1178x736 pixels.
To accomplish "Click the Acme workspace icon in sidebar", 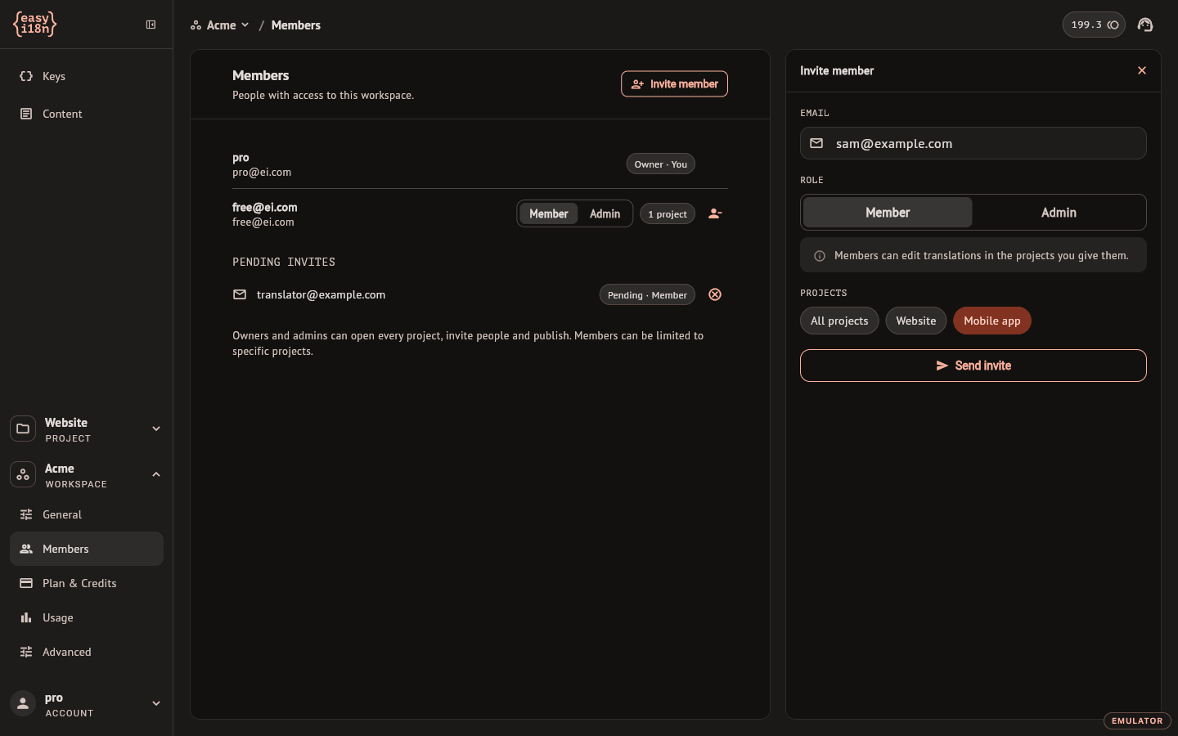I will (x=23, y=474).
